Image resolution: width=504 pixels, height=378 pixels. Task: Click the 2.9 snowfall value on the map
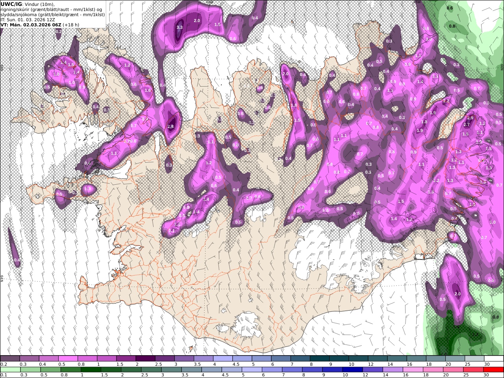point(470,118)
